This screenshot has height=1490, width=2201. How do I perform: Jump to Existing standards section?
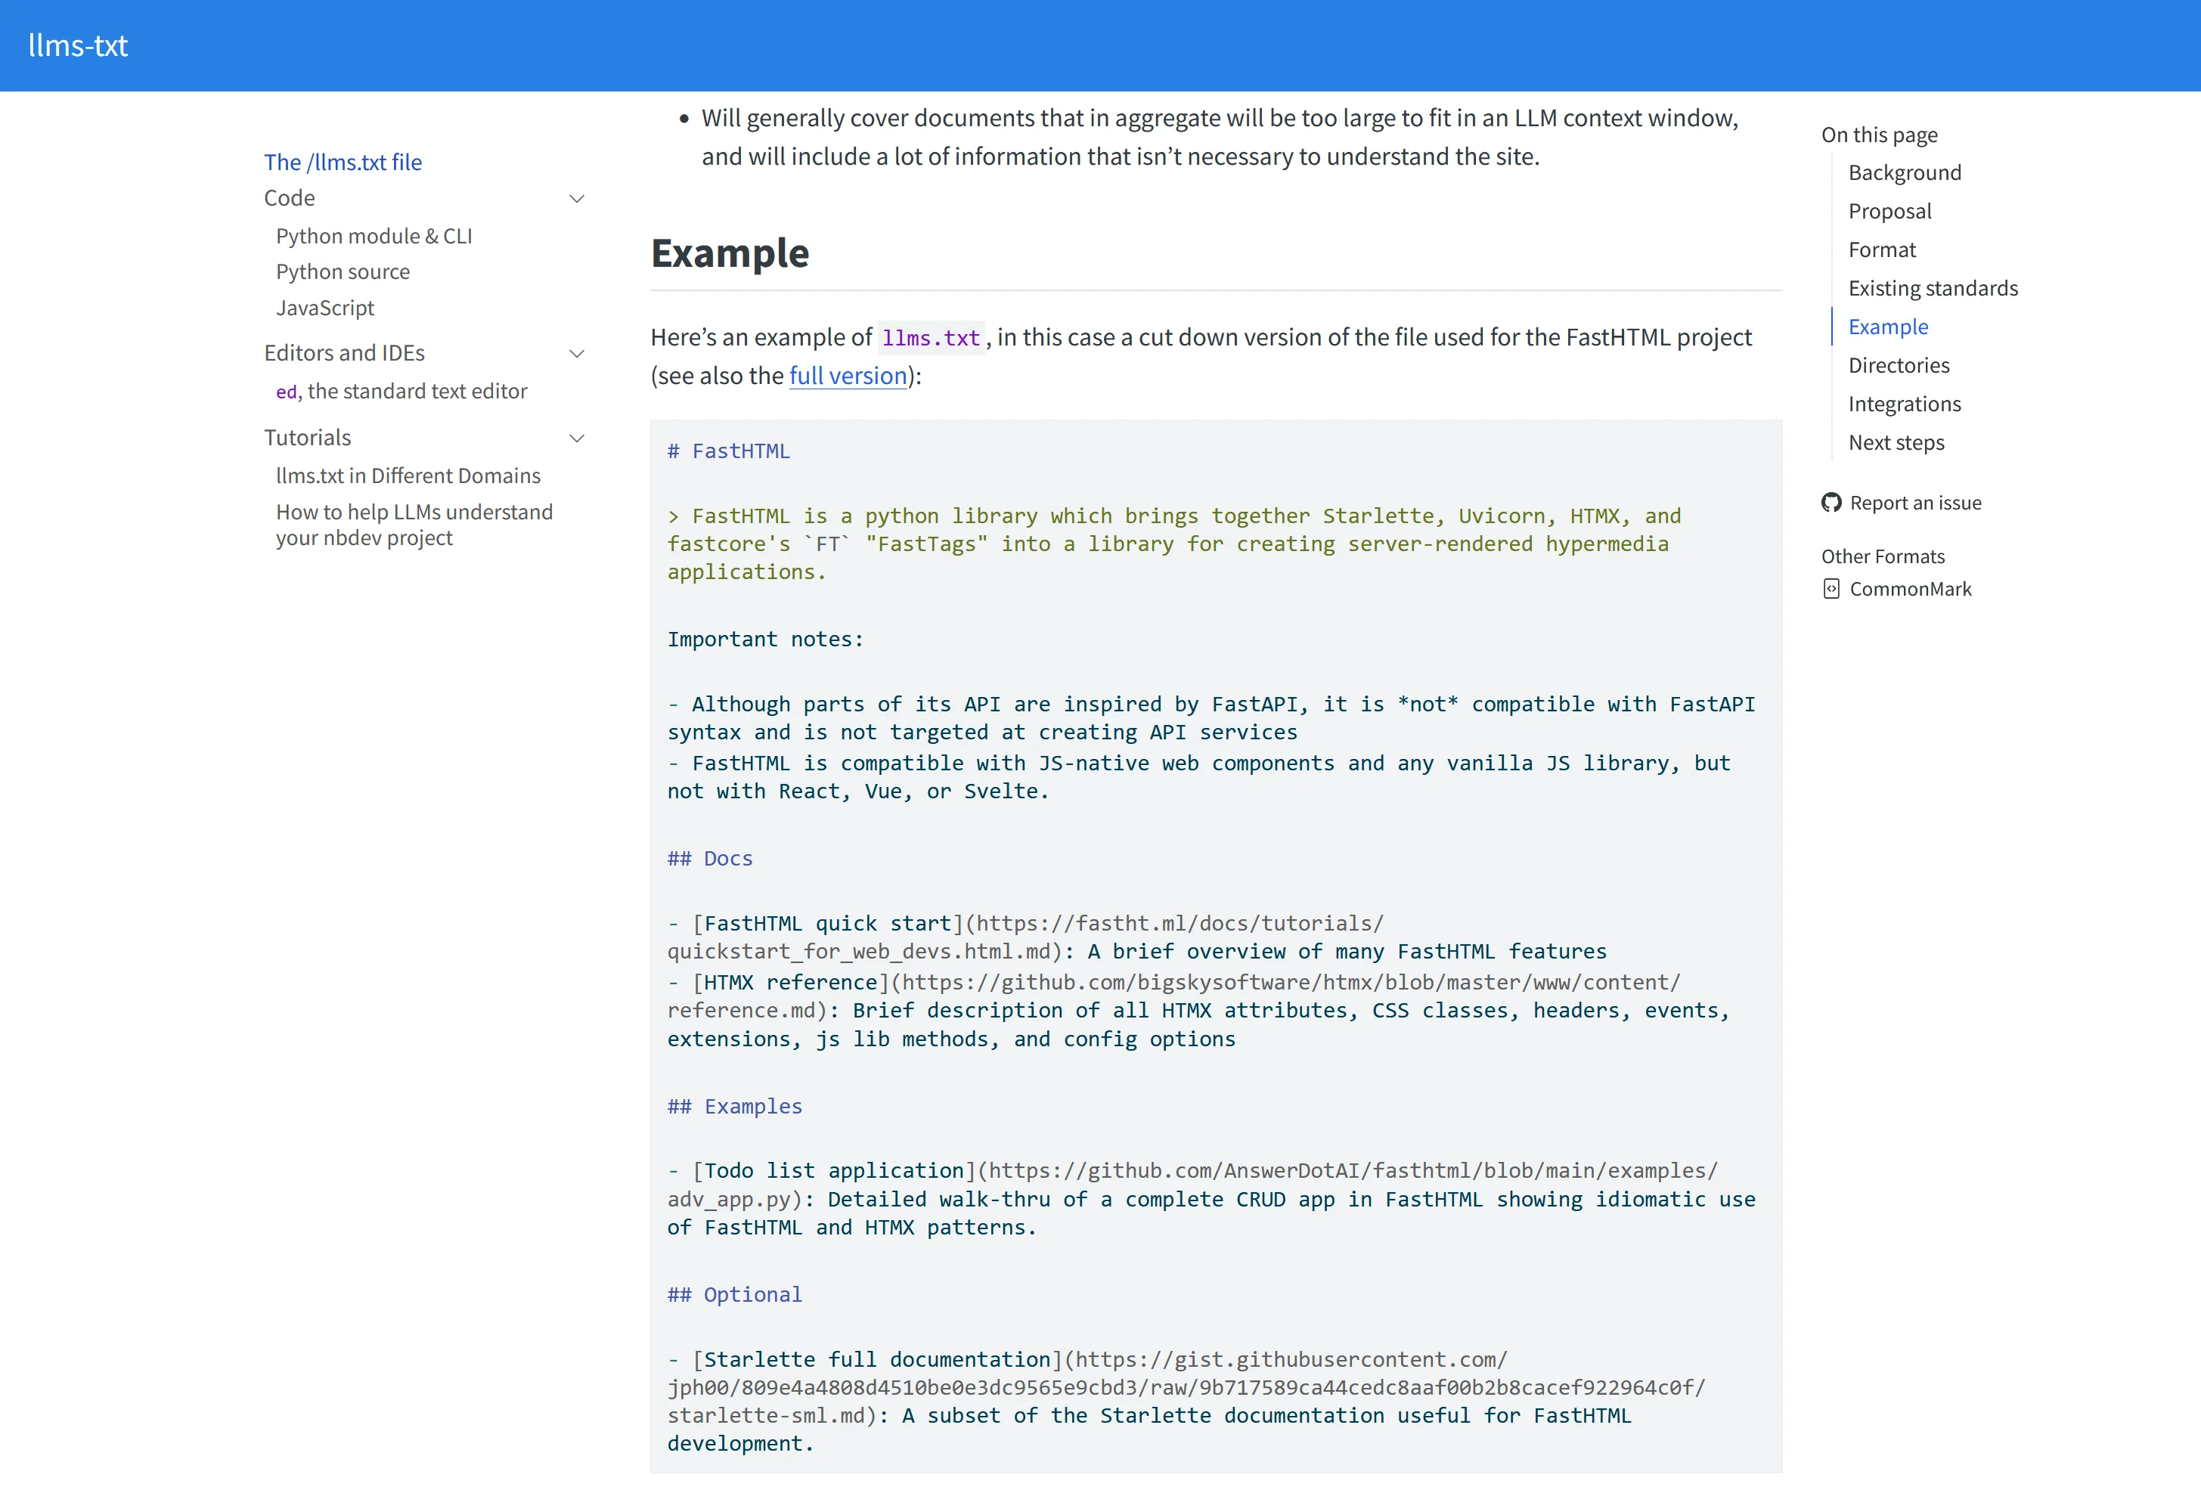point(1933,288)
